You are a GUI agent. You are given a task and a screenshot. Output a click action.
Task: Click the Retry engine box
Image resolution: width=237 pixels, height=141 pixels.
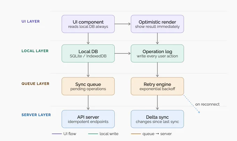coord(157,86)
